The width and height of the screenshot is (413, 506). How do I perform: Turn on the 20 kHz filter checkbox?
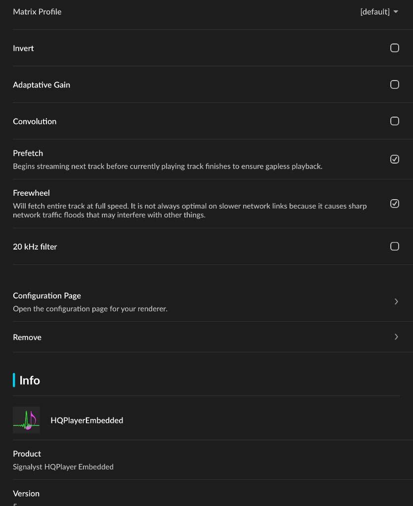click(x=395, y=246)
